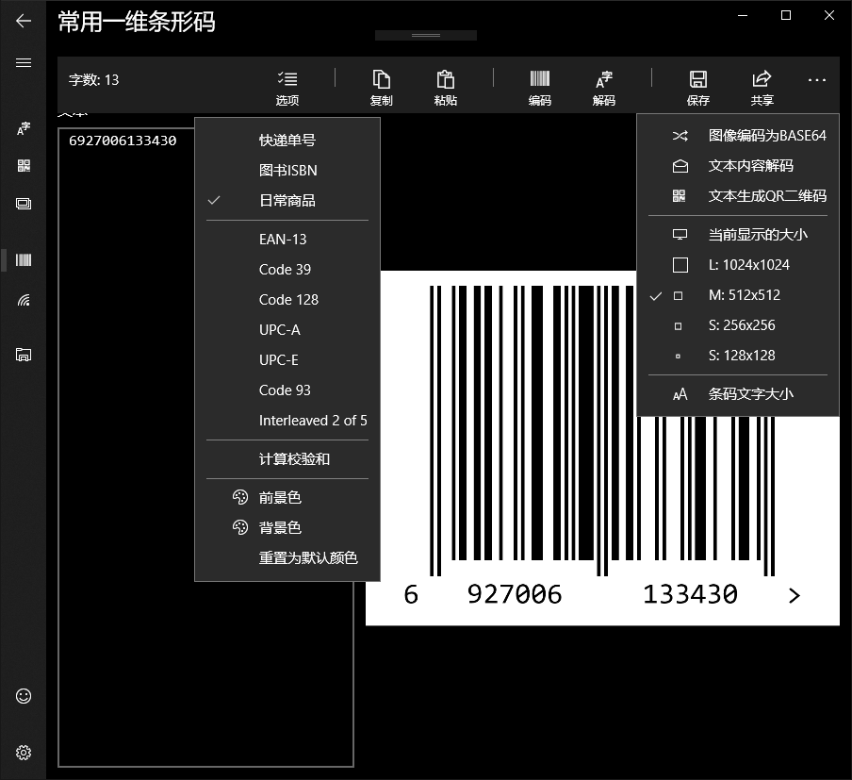Image resolution: width=852 pixels, height=780 pixels.
Task: Click the 解码 decode toolbar button
Action: (x=604, y=88)
